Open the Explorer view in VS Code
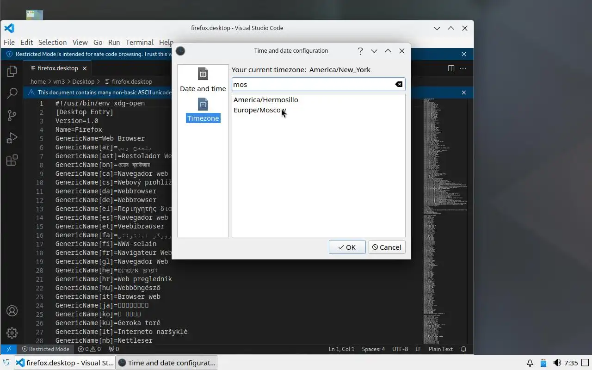 [x=12, y=71]
